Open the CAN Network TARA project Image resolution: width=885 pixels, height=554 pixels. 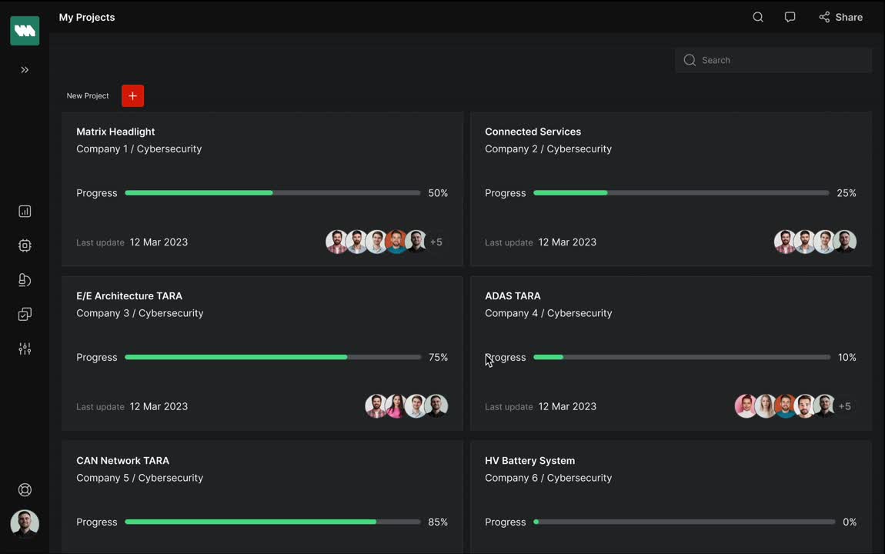pos(122,460)
